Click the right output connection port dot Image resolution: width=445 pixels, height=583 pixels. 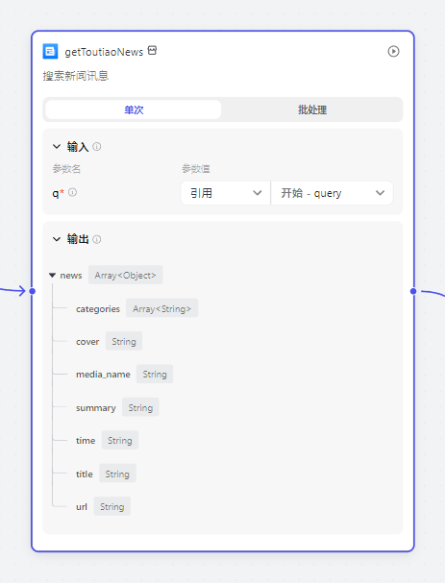(x=413, y=291)
